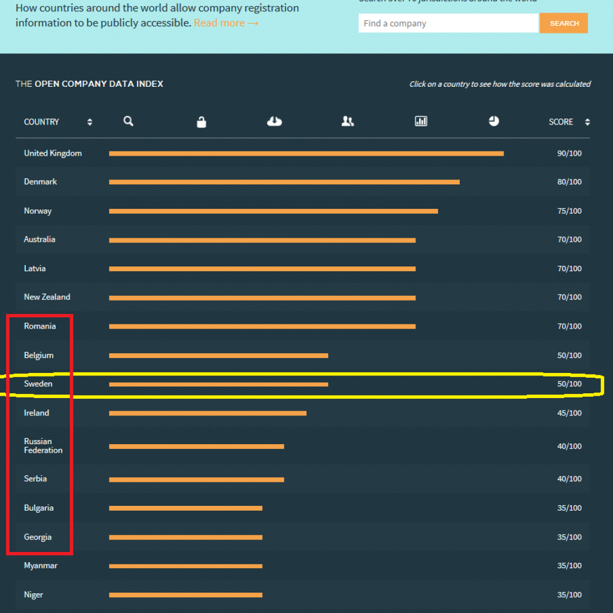Click the bar chart accounts column icon
The height and width of the screenshot is (613, 613).
pos(421,122)
